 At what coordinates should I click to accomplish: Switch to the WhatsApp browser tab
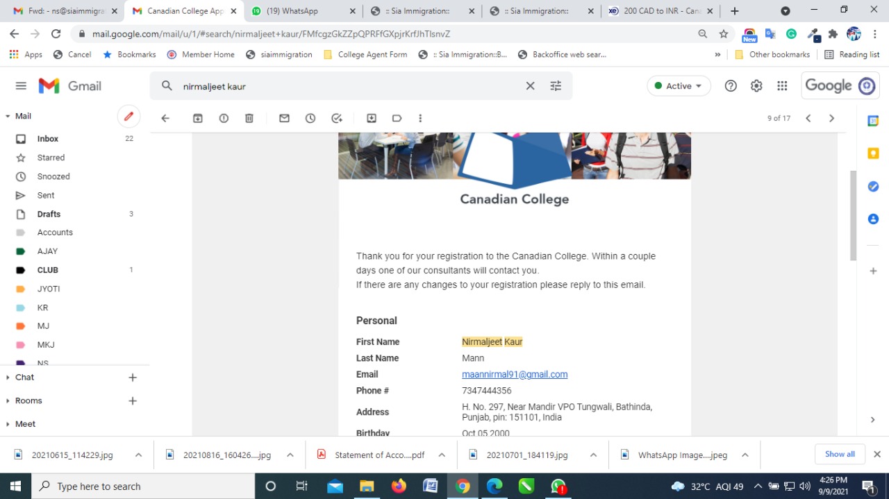coord(303,11)
